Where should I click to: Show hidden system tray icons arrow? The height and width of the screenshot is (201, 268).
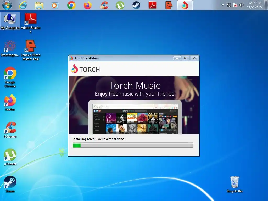pyautogui.click(x=222, y=5)
